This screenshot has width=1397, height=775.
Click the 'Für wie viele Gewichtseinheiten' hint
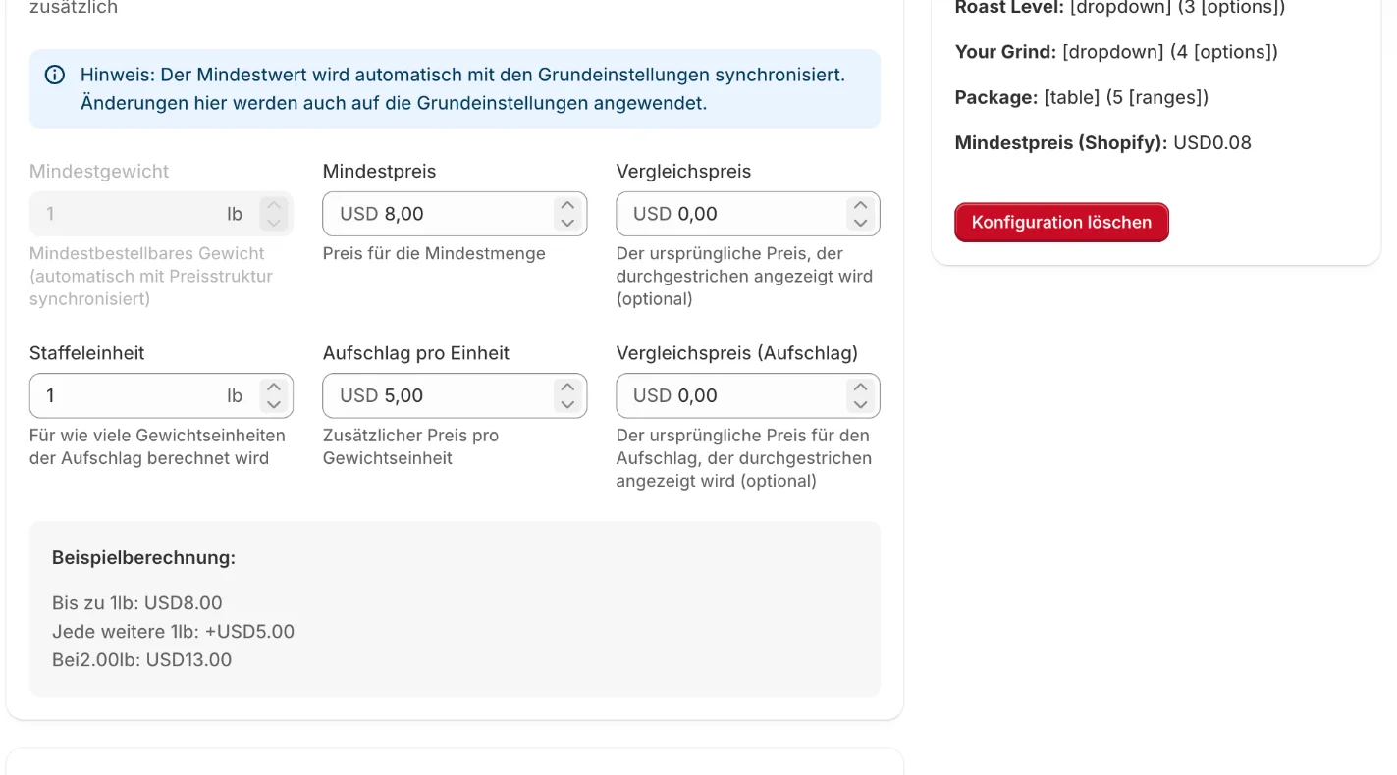click(x=157, y=446)
